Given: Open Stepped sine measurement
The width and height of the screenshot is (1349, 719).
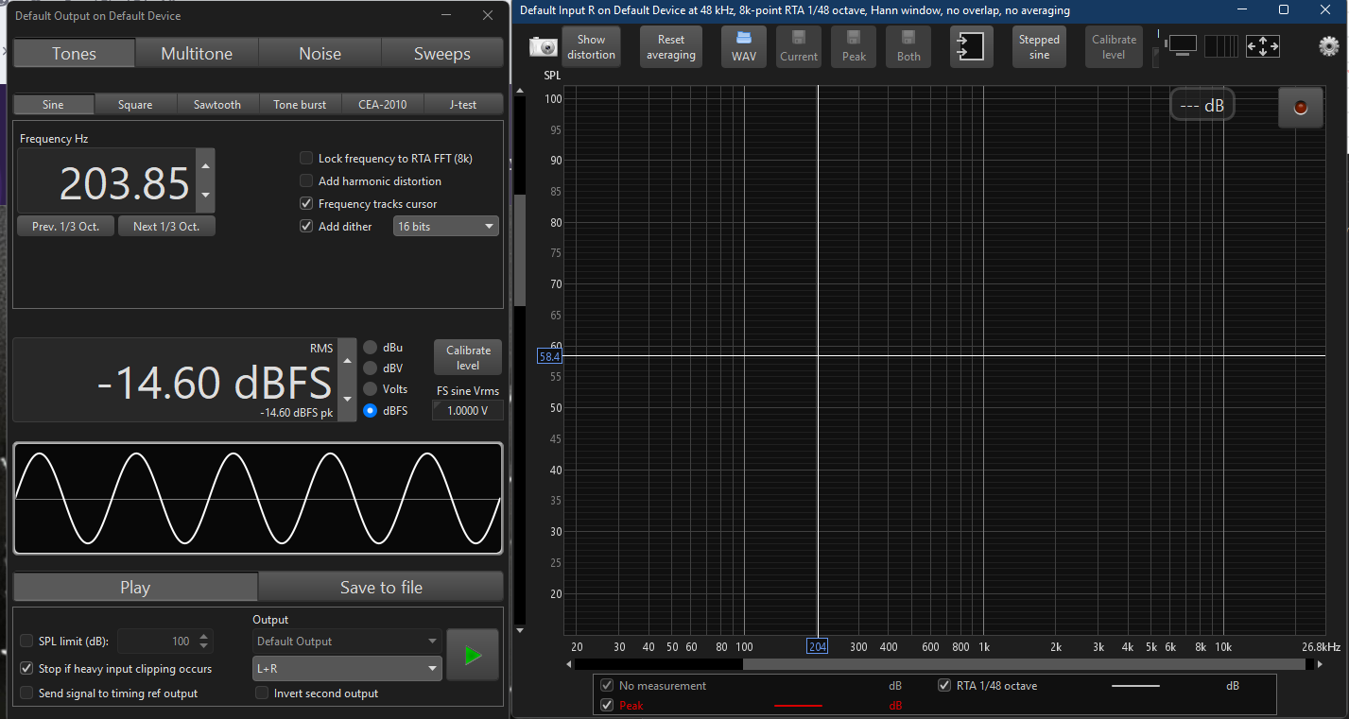Looking at the screenshot, I should 1039,46.
